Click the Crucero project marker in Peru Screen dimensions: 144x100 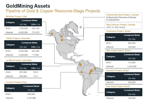tap(81, 72)
